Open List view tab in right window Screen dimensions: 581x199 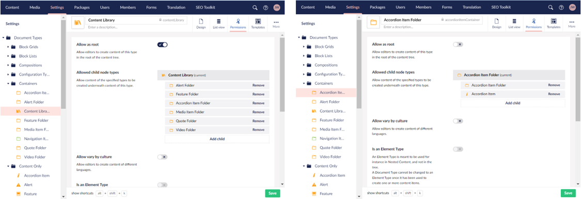[514, 24]
